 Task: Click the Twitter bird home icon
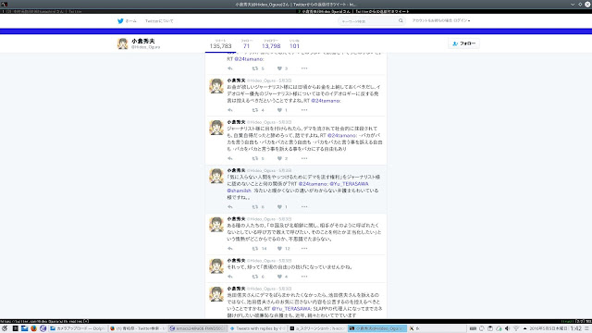[x=120, y=21]
